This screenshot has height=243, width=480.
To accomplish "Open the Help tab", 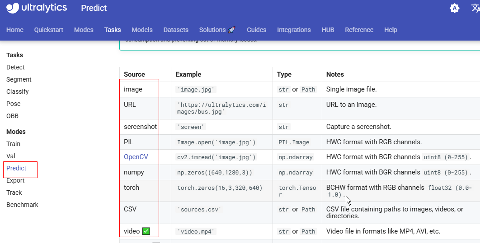I will pyautogui.click(x=391, y=30).
